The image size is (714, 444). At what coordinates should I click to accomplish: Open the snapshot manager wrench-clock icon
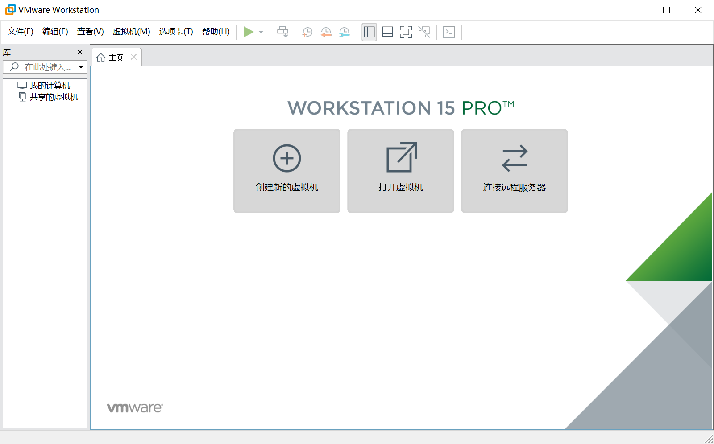(x=345, y=32)
